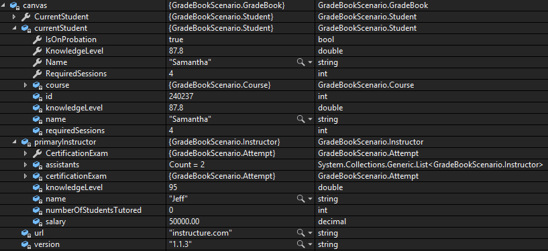The image size is (548, 251).
Task: Select the assistants value Count = 2
Action: click(187, 165)
